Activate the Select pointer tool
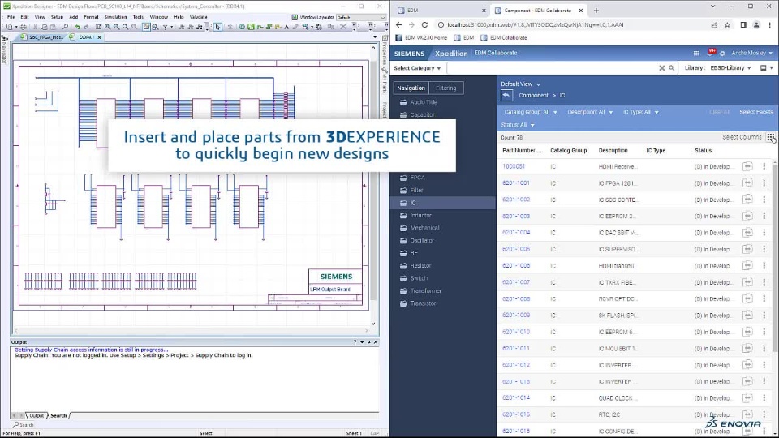This screenshot has height=438, width=779. [217, 27]
